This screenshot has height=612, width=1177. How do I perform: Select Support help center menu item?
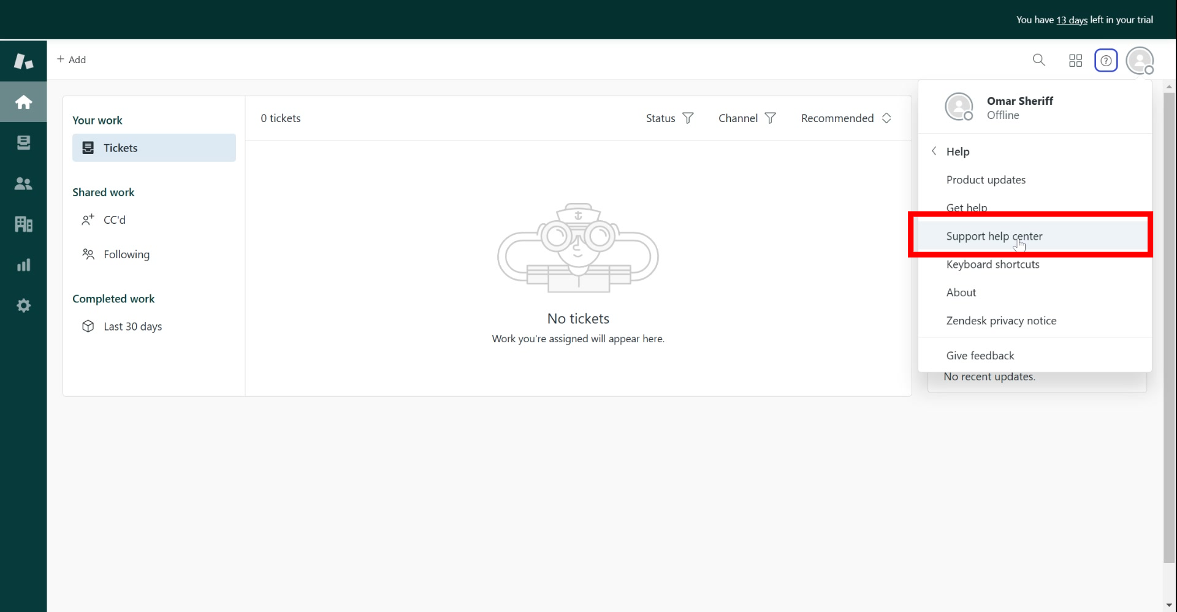pos(994,236)
